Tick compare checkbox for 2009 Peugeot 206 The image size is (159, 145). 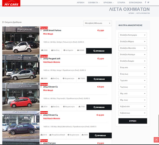click(41, 58)
